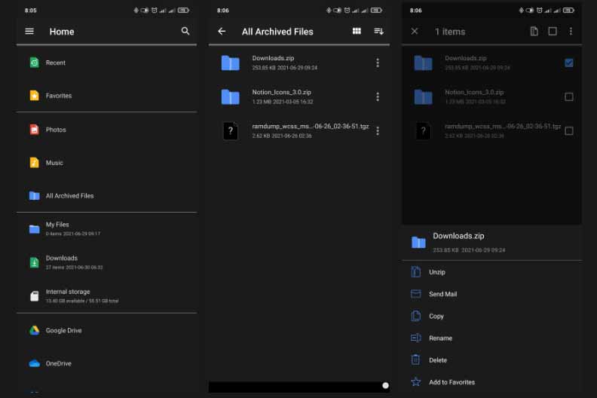Image resolution: width=597 pixels, height=398 pixels.
Task: Open the OneDrive cloud icon
Action: pos(34,363)
